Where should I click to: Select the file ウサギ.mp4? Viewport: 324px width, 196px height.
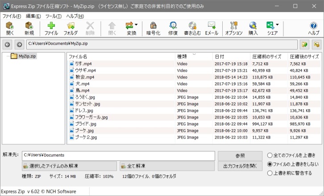[85, 70]
